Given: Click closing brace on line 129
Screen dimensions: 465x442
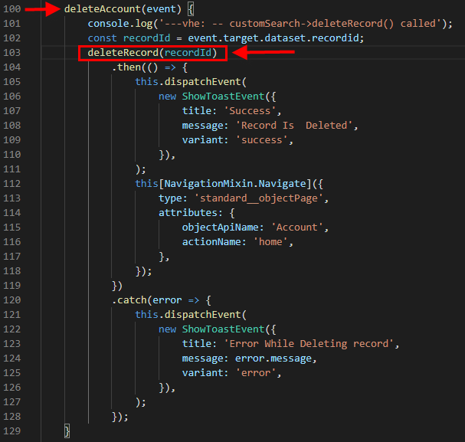Looking at the screenshot, I should tap(67, 431).
